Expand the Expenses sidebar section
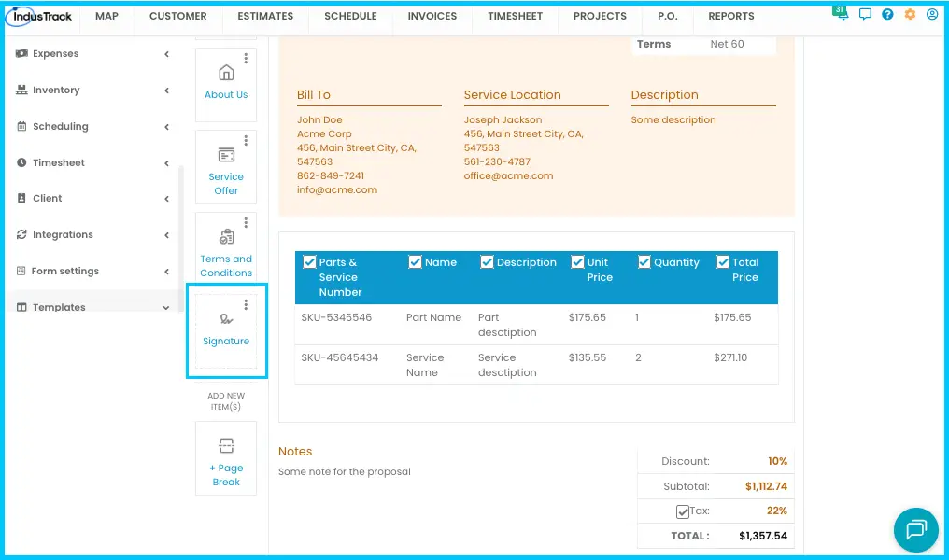The width and height of the screenshot is (949, 560). coord(92,54)
